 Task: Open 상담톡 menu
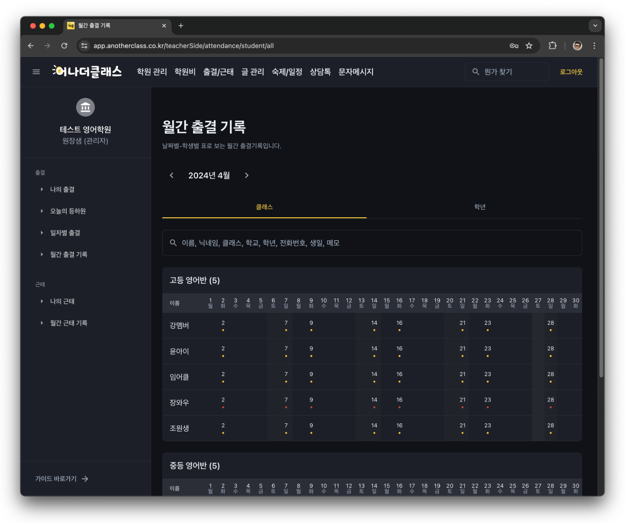click(320, 72)
